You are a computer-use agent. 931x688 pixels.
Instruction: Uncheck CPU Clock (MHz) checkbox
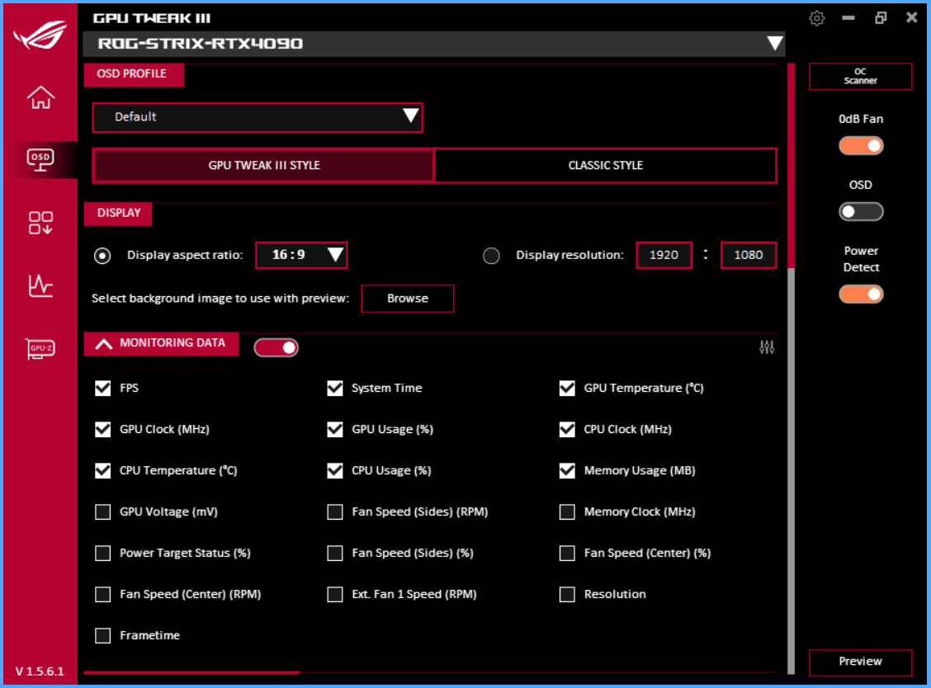567,429
